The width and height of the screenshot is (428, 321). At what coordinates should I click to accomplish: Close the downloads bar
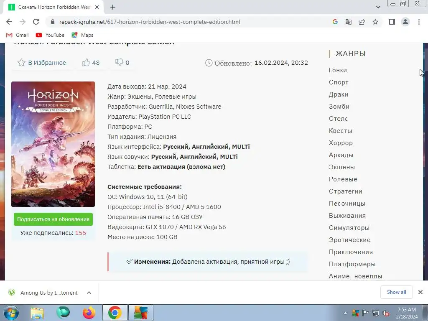(x=420, y=292)
